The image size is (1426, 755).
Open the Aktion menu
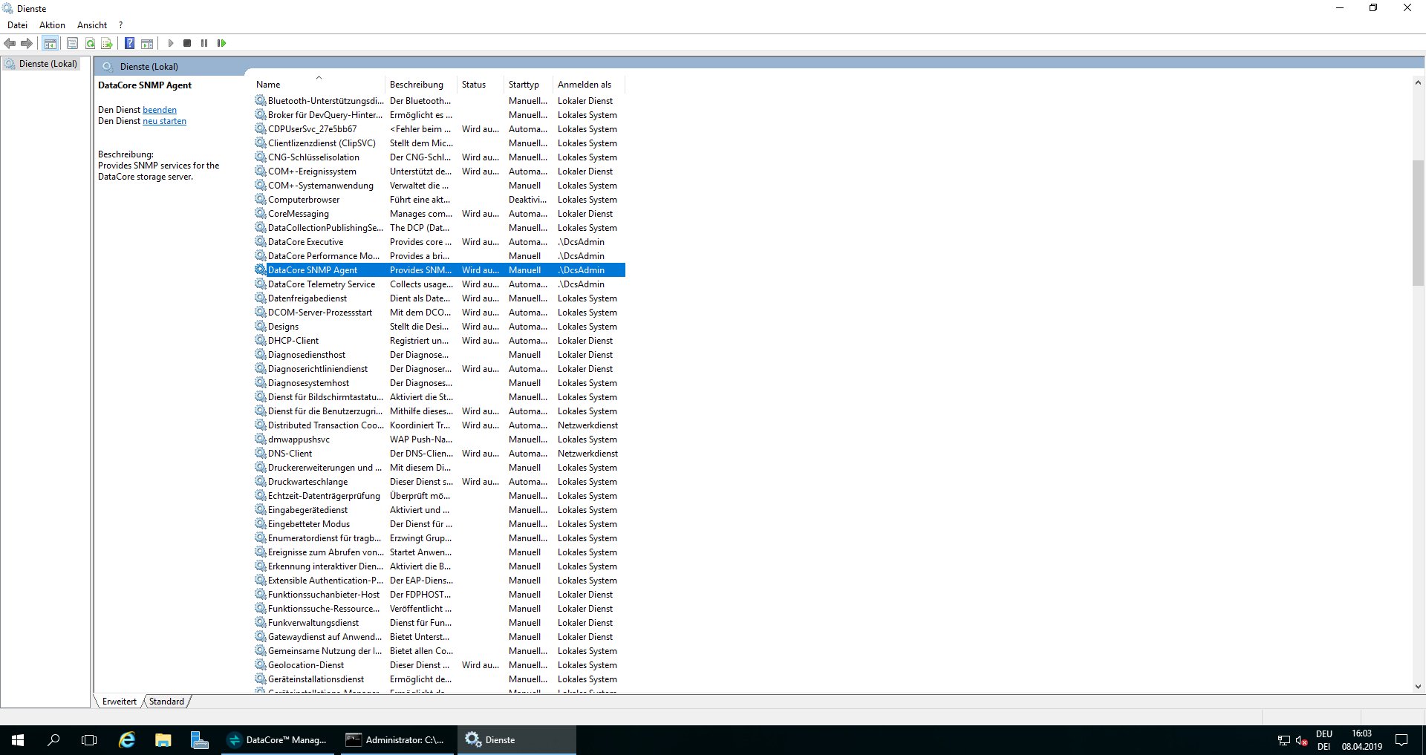pos(52,25)
